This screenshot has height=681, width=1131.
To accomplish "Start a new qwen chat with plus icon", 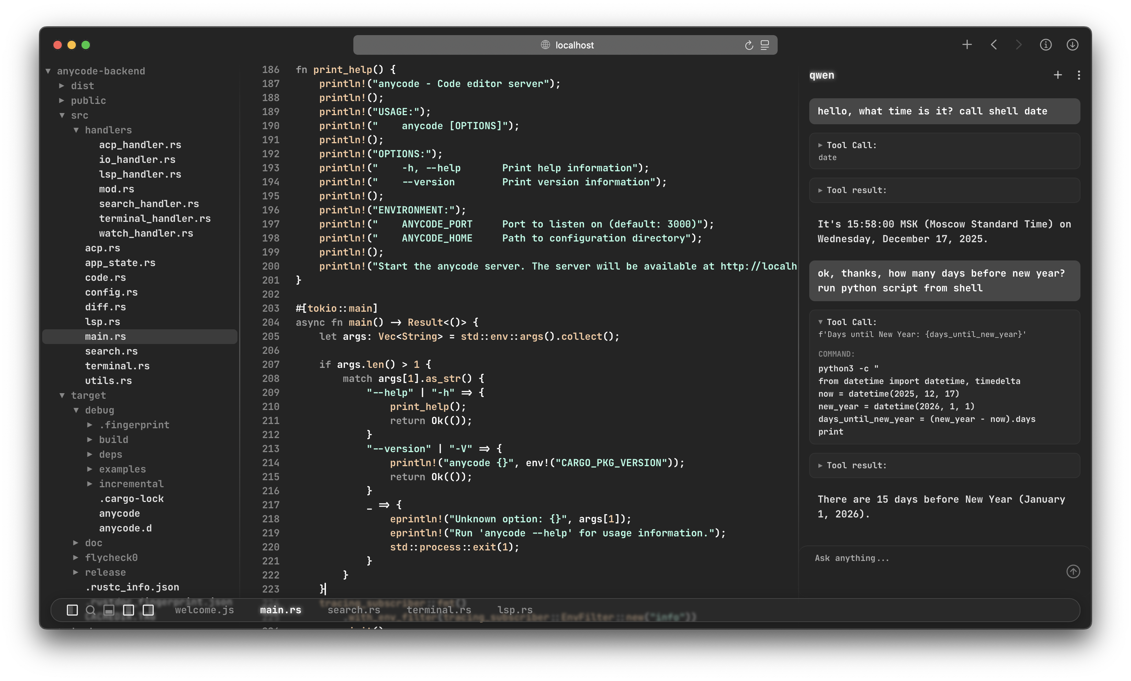I will tap(1058, 75).
